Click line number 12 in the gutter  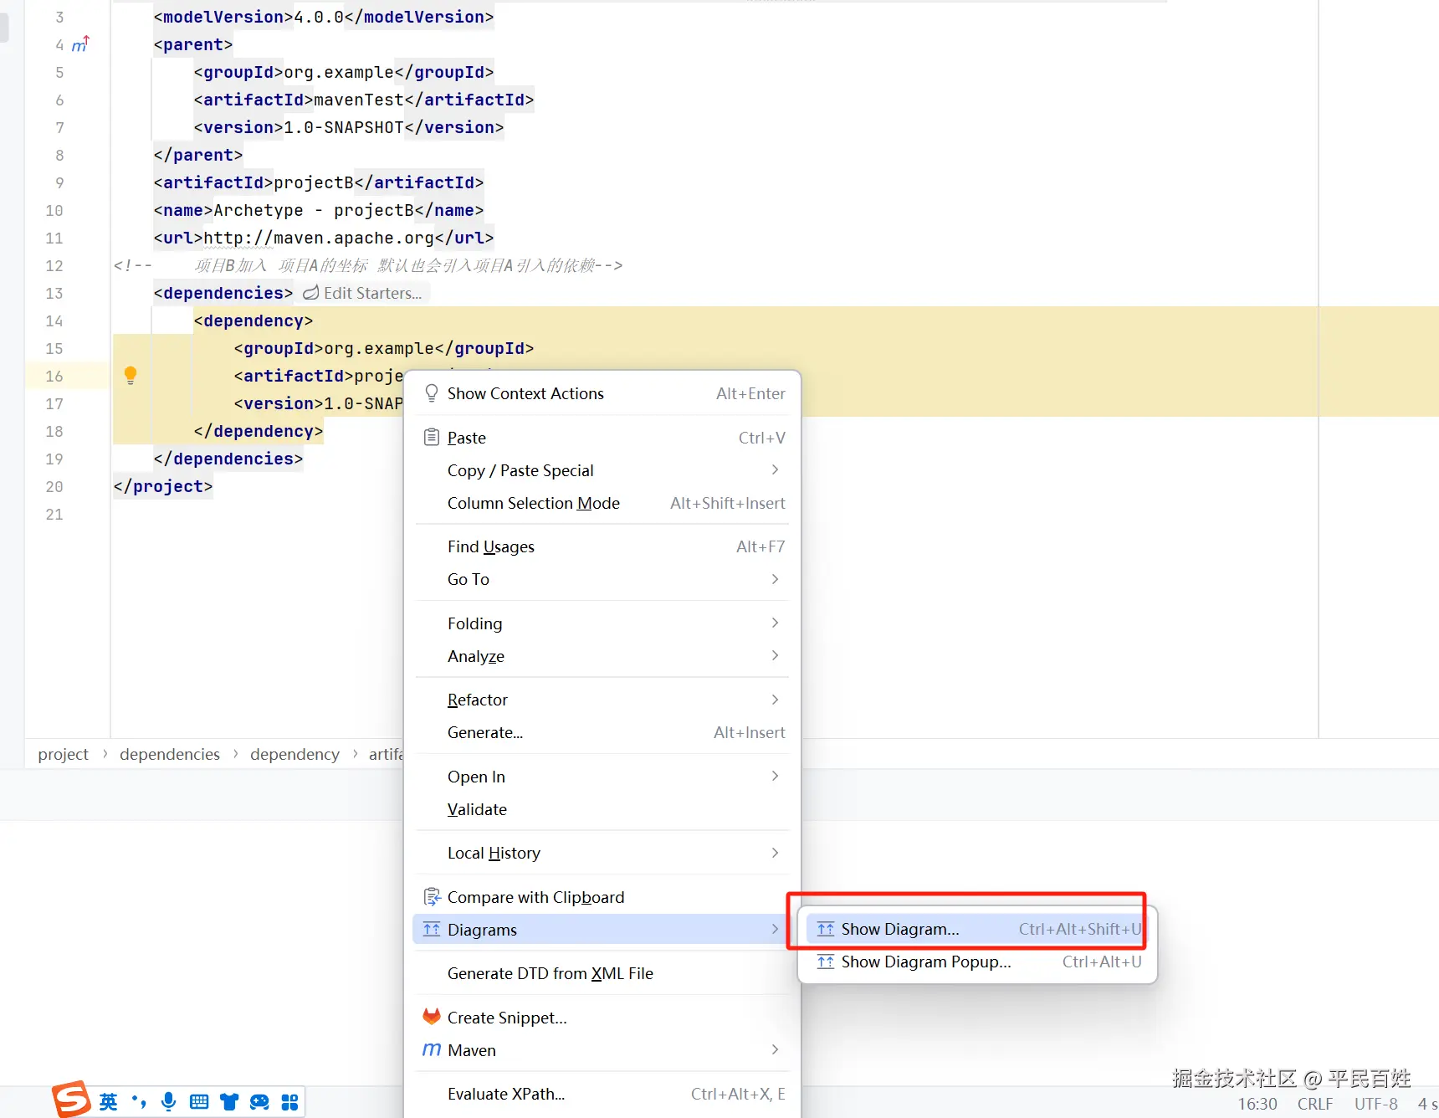(x=54, y=265)
